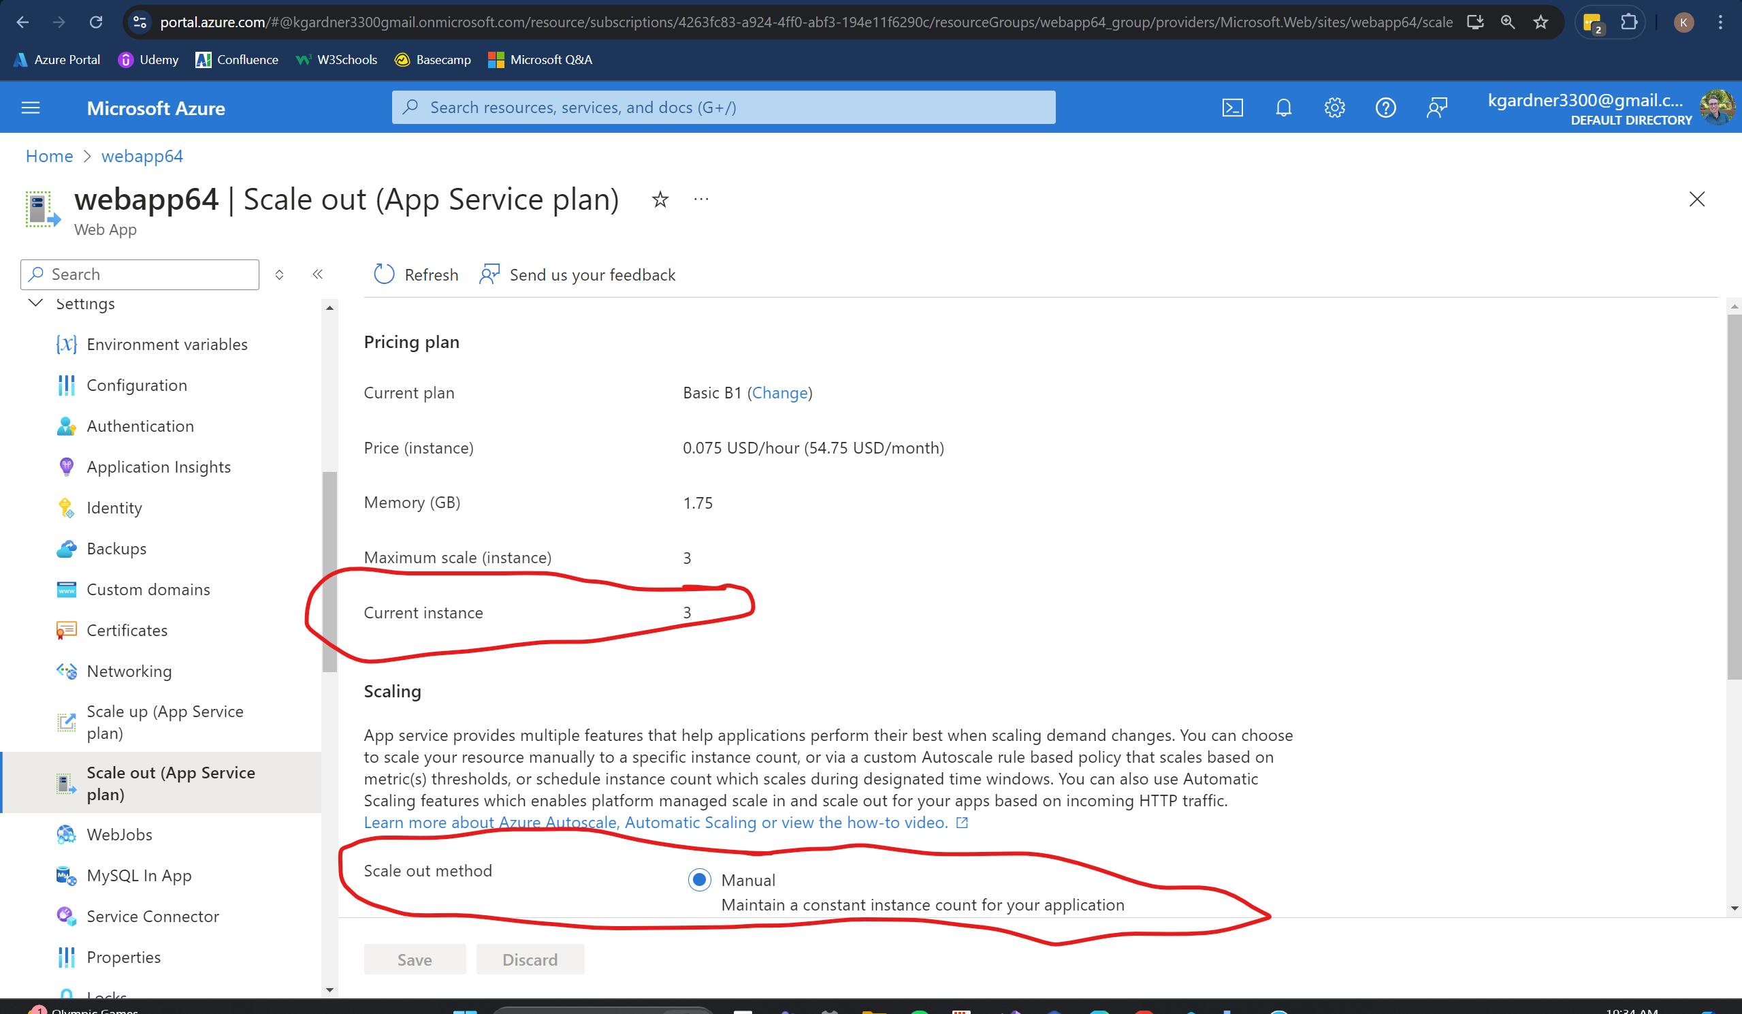This screenshot has height=1014, width=1742.
Task: Open Authentication in sidebar
Action: (140, 426)
